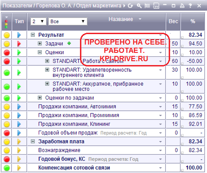The height and width of the screenshot is (173, 207).
Task: Click the print icon in title bar
Action: pyautogui.click(x=182, y=6)
